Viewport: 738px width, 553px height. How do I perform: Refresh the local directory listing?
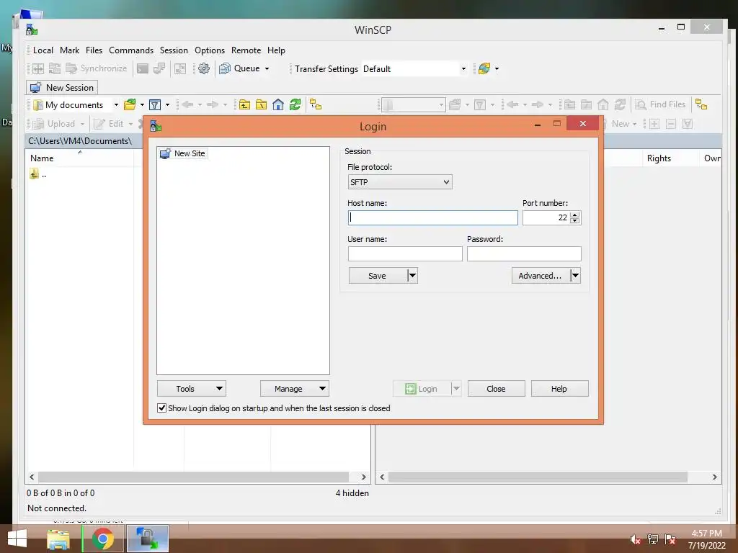click(295, 105)
